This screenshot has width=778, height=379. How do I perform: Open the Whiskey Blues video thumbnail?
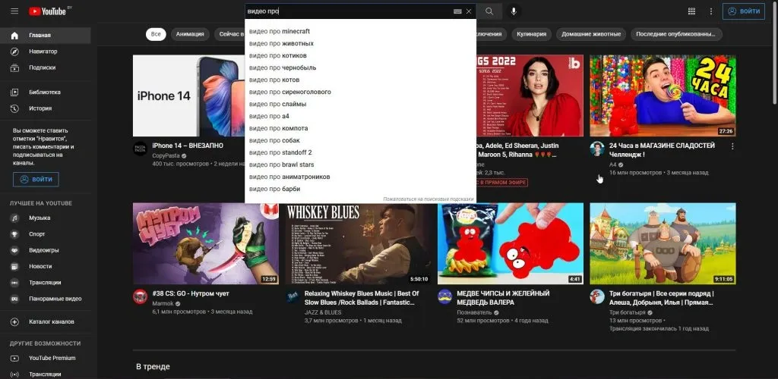[359, 244]
